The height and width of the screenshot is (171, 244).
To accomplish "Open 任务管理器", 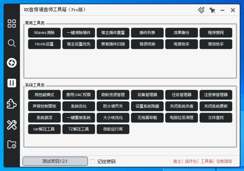I will 182,95.
